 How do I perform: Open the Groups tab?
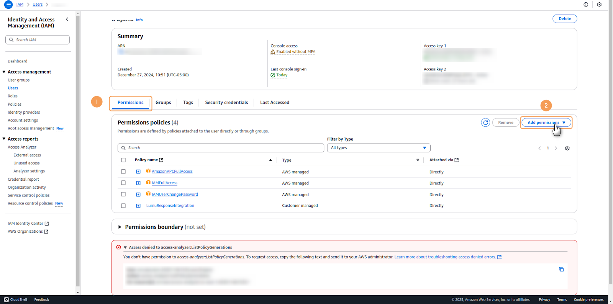pos(163,103)
